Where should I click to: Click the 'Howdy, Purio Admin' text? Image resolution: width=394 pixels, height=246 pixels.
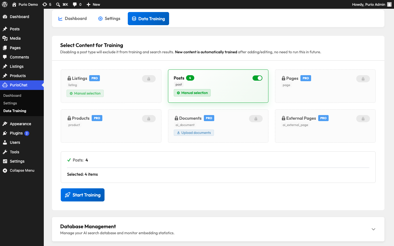[x=369, y=4]
